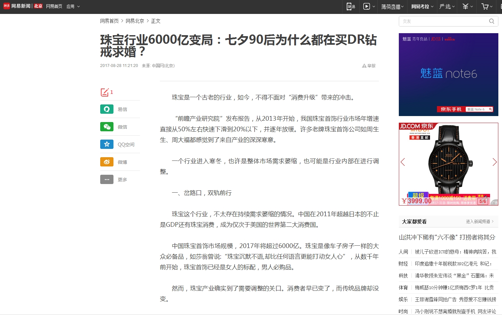Open more sharing options (更多) icon
The image size is (502, 315).
pos(107,179)
